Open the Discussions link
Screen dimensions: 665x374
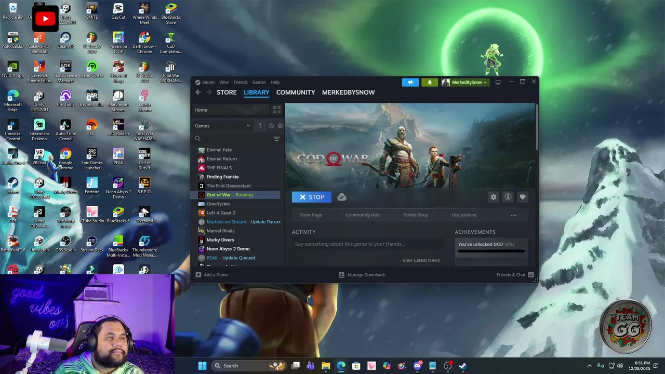tap(464, 215)
